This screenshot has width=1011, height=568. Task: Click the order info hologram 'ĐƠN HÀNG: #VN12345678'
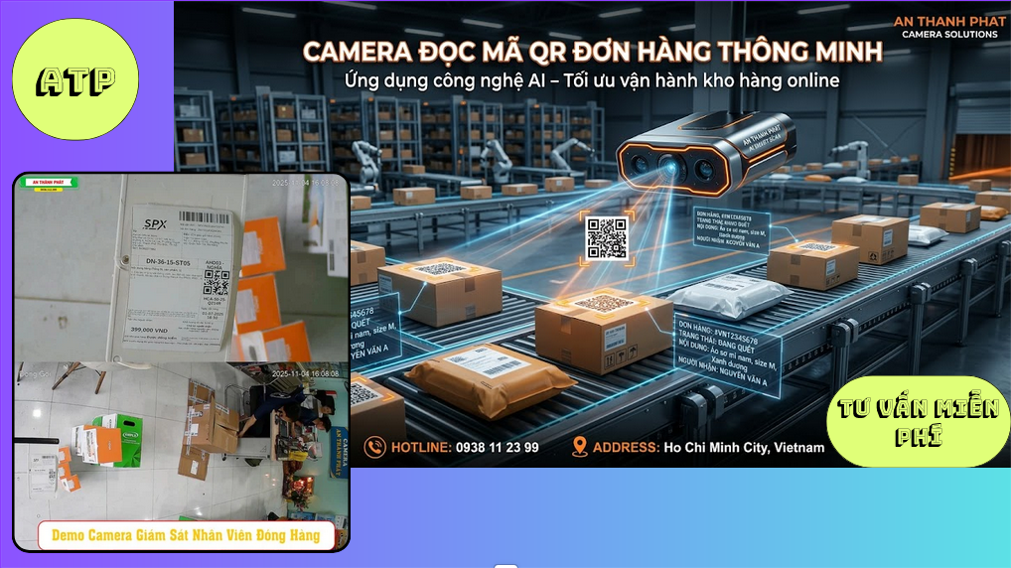click(x=727, y=357)
